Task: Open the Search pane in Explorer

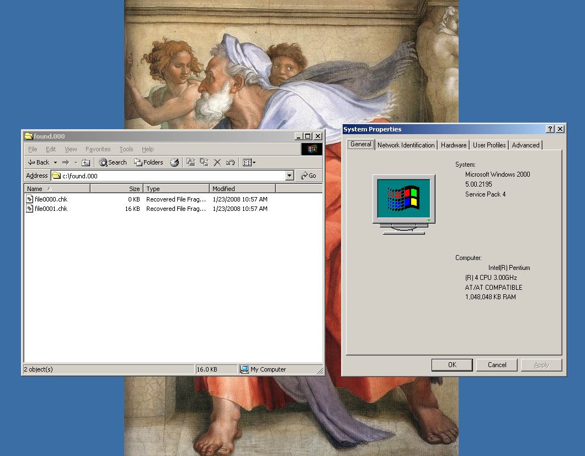Action: [113, 162]
